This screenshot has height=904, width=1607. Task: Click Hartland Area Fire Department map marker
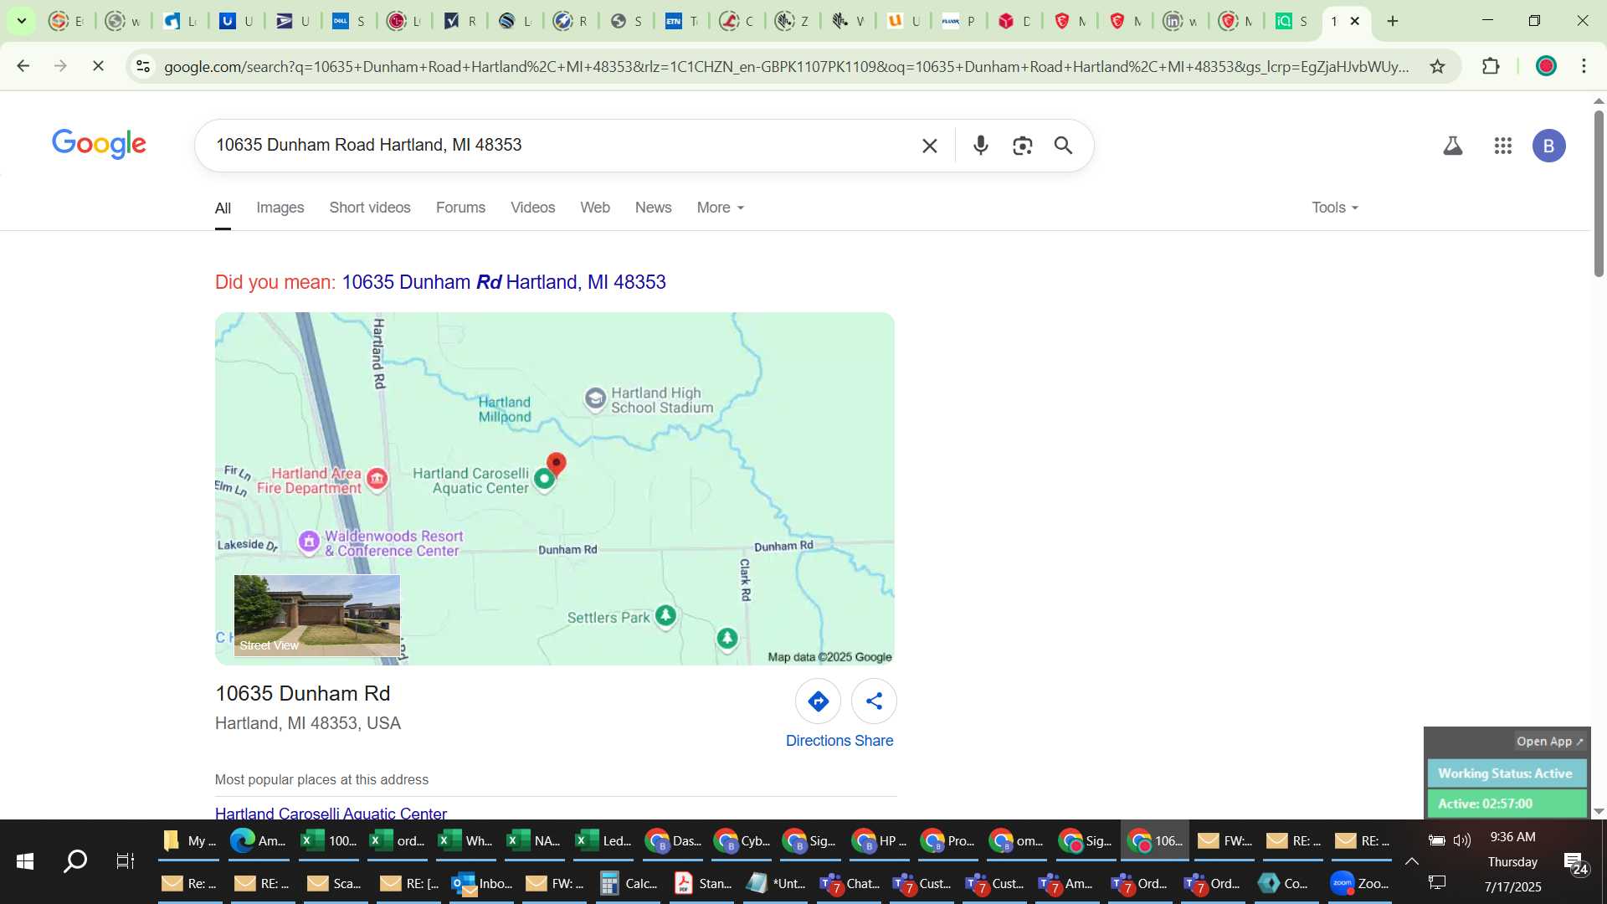[377, 479]
